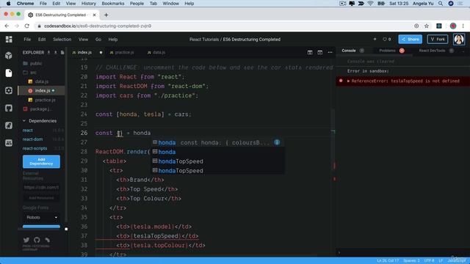Open the user avatar menu
470x264 pixels.
point(459,39)
